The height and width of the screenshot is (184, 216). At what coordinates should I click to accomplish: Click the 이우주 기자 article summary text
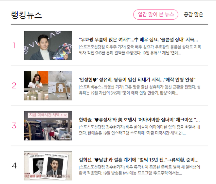140,50
